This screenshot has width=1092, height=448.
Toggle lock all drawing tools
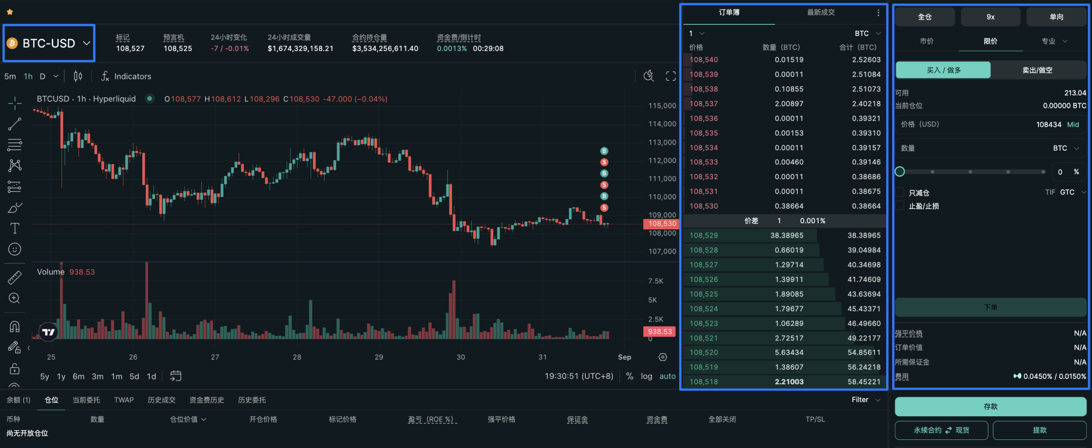point(15,368)
